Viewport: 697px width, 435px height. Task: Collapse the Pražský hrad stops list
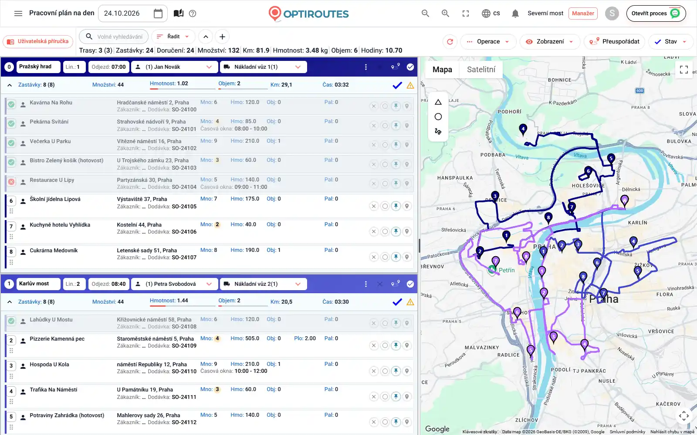point(10,85)
